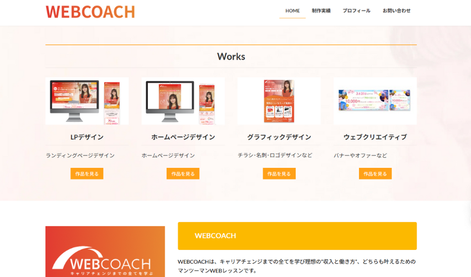Screen dimensions: 471x277
Task: Open the プロフィール navigation link
Action: 356,11
